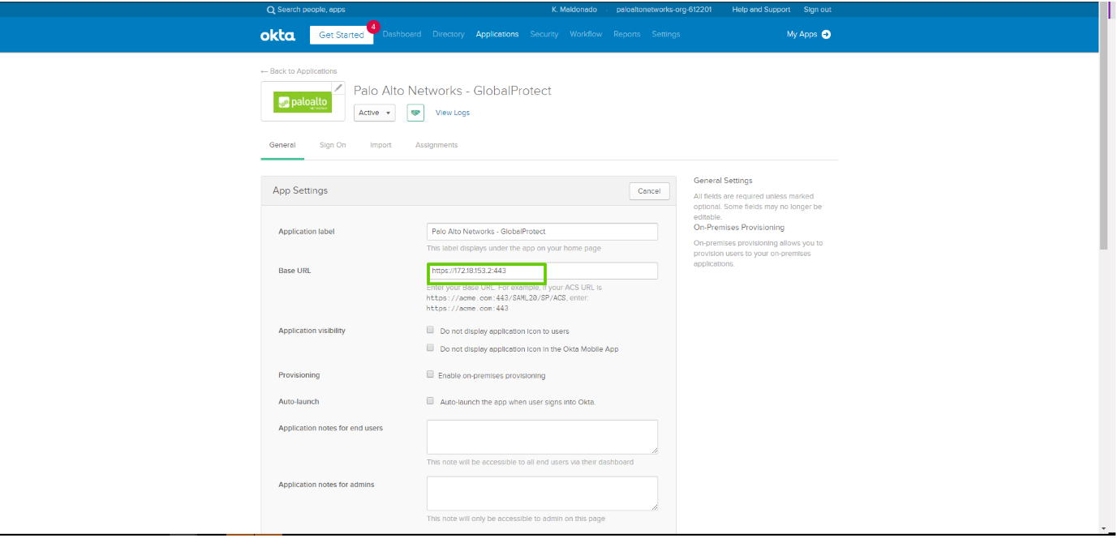This screenshot has height=538, width=1118.
Task: Check Do not display application icon to users
Action: point(430,331)
